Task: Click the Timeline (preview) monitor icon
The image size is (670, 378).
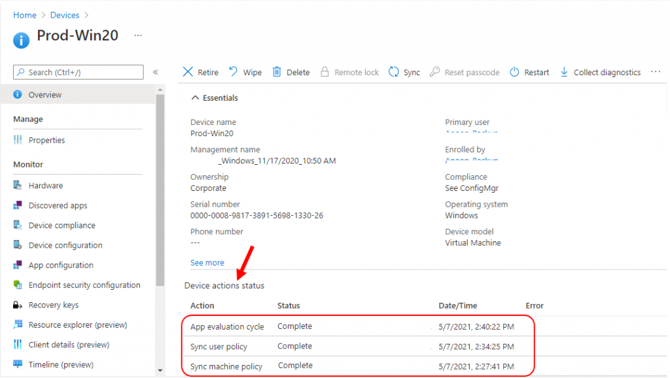Action: pos(18,364)
